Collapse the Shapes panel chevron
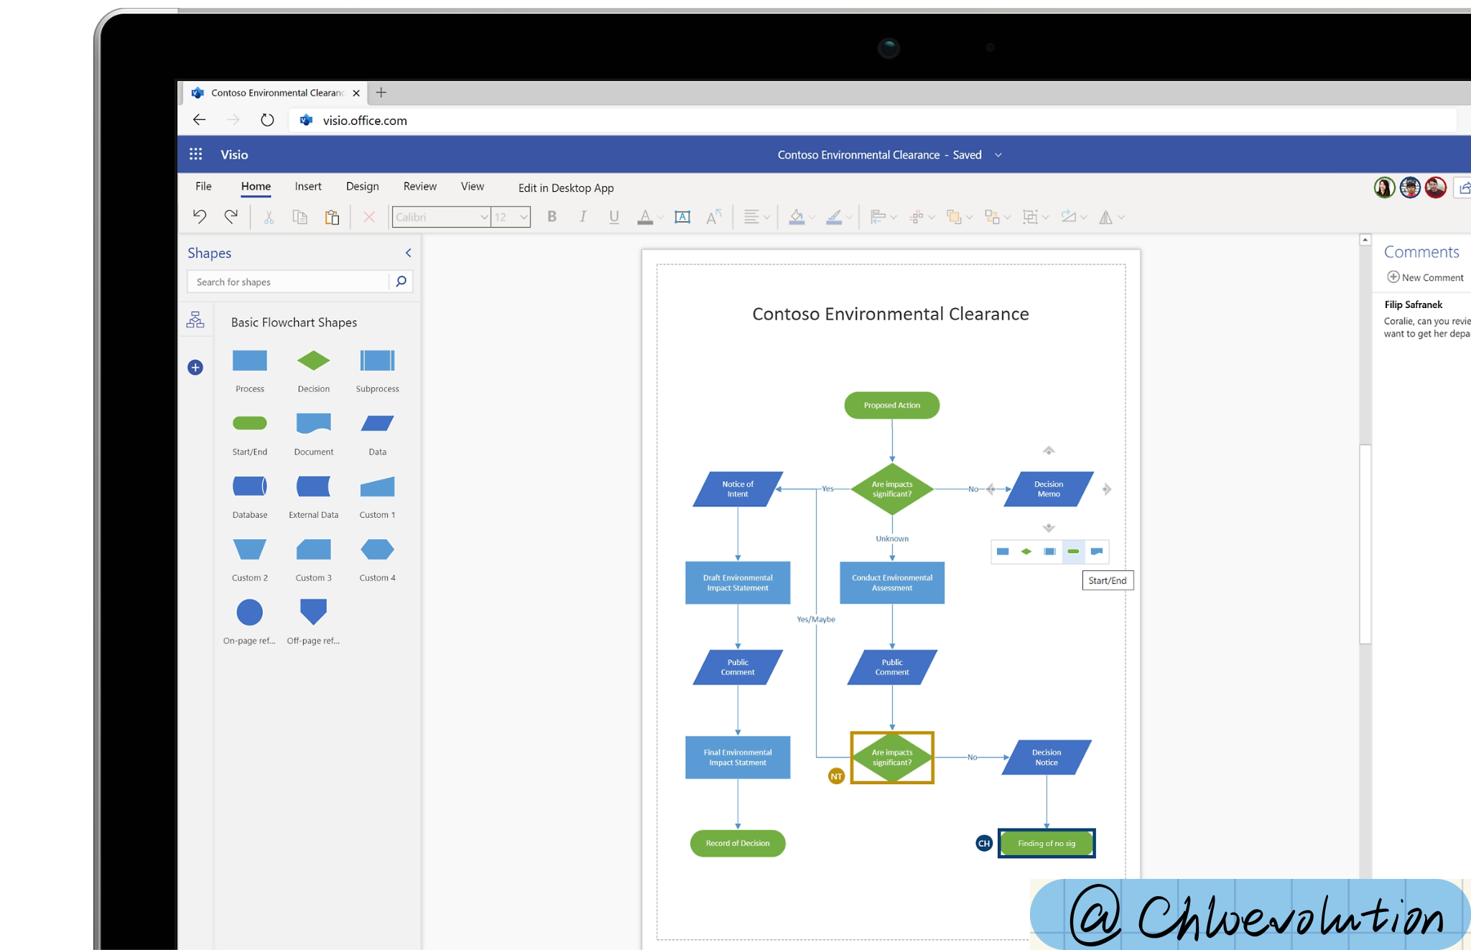This screenshot has width=1471, height=950. click(408, 253)
